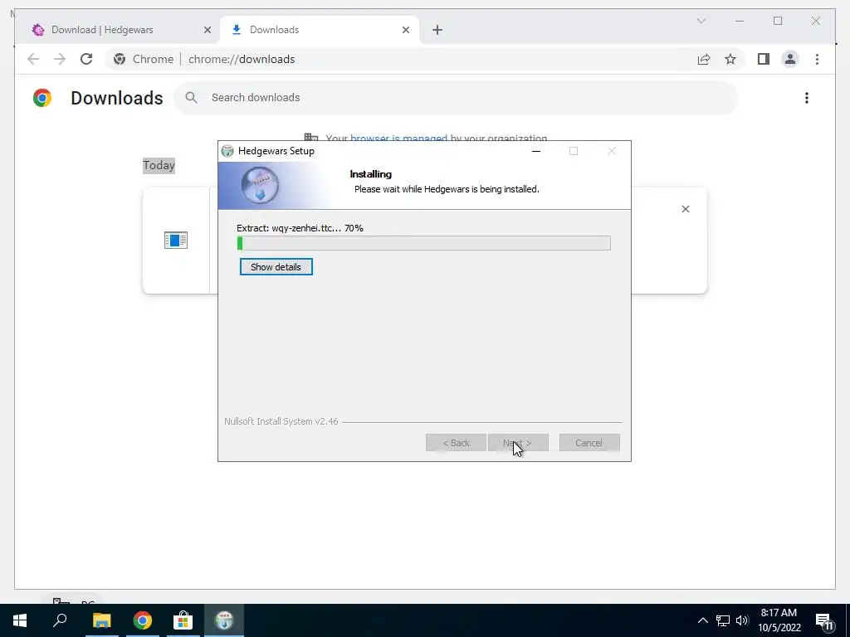The height and width of the screenshot is (637, 850).
Task: Open Chrome's main three-dot menu
Action: click(817, 59)
